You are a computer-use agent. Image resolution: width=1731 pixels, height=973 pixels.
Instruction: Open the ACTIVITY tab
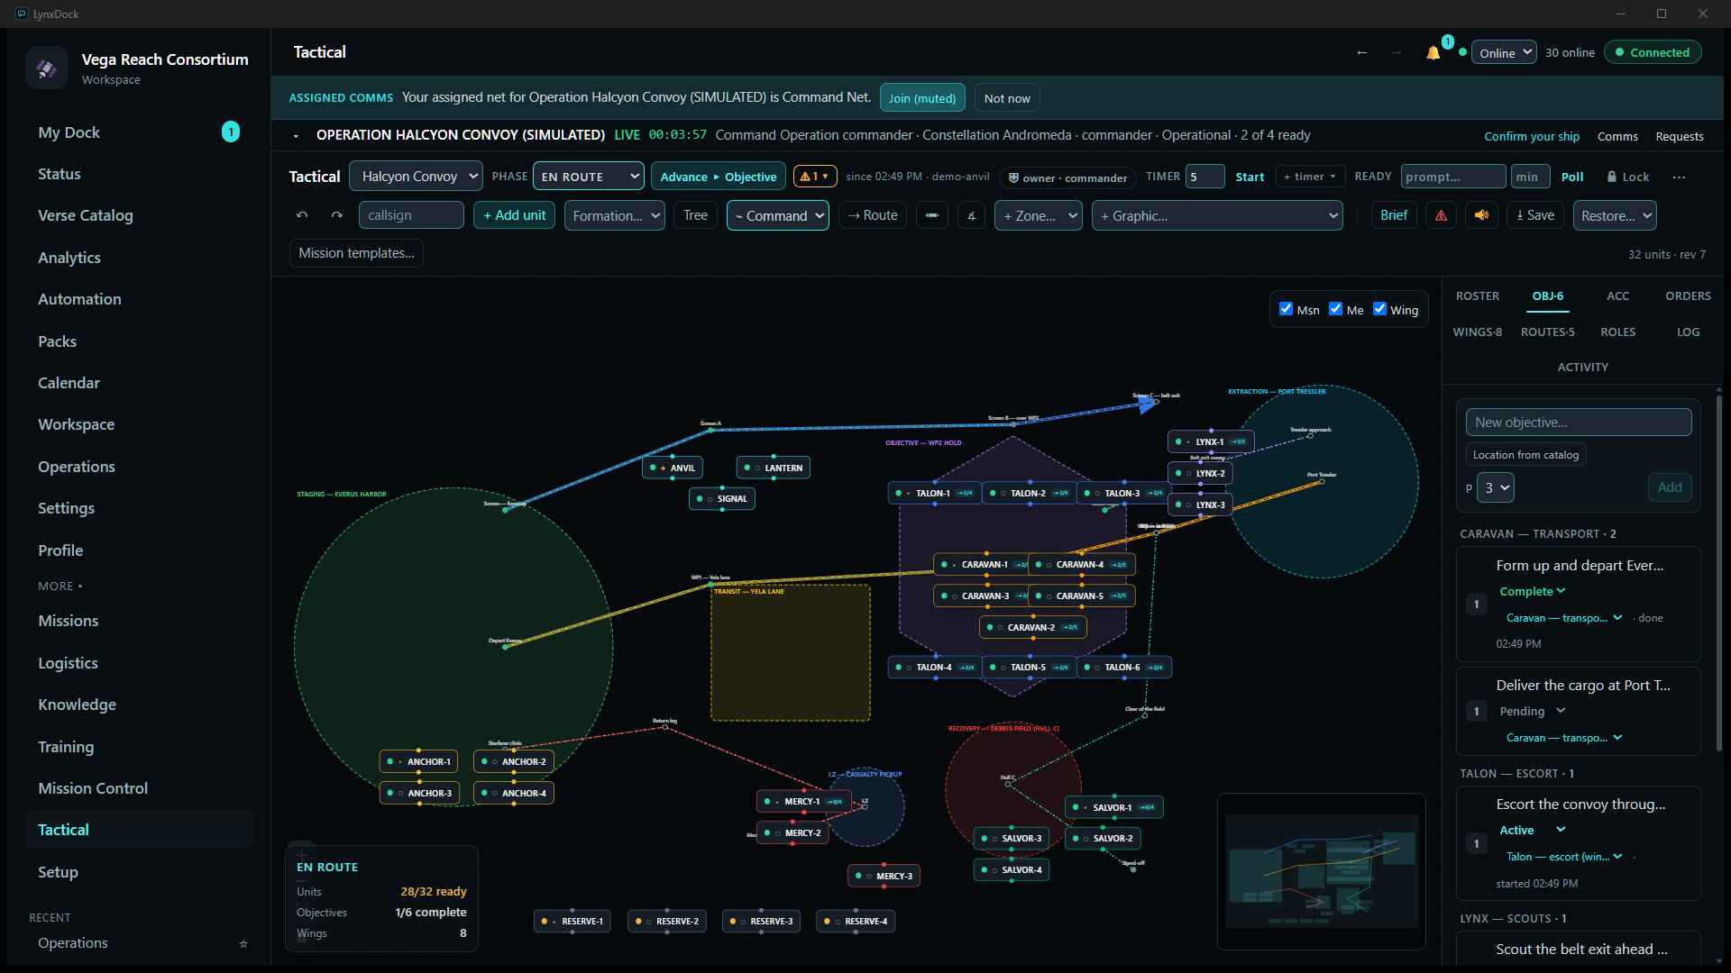click(1582, 367)
